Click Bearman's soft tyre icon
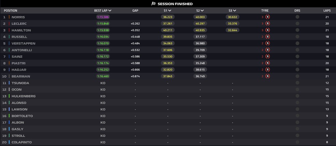The width and height of the screenshot is (336, 146). pos(267,76)
